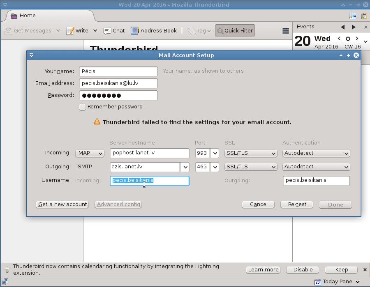Image resolution: width=370 pixels, height=287 pixels.
Task: Click the outgoing port 465 field
Action: tap(202, 167)
